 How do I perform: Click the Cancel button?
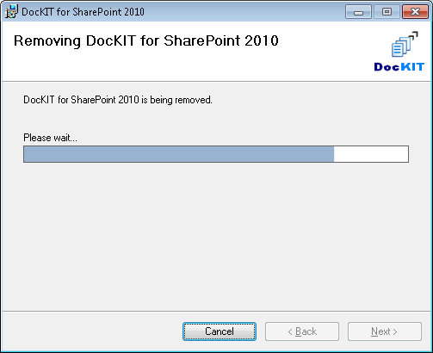tap(220, 331)
